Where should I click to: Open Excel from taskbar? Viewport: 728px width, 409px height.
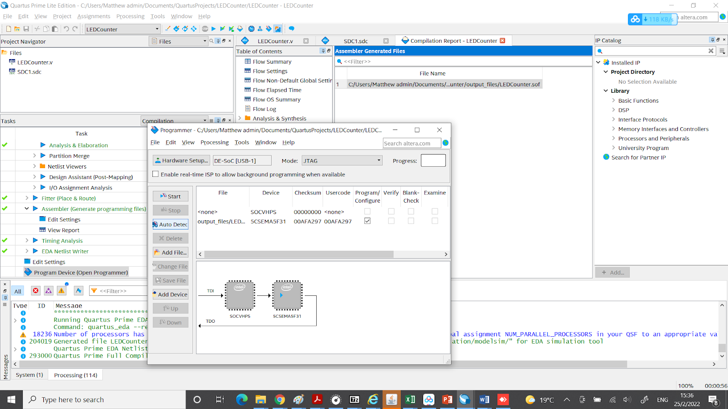[x=410, y=399]
